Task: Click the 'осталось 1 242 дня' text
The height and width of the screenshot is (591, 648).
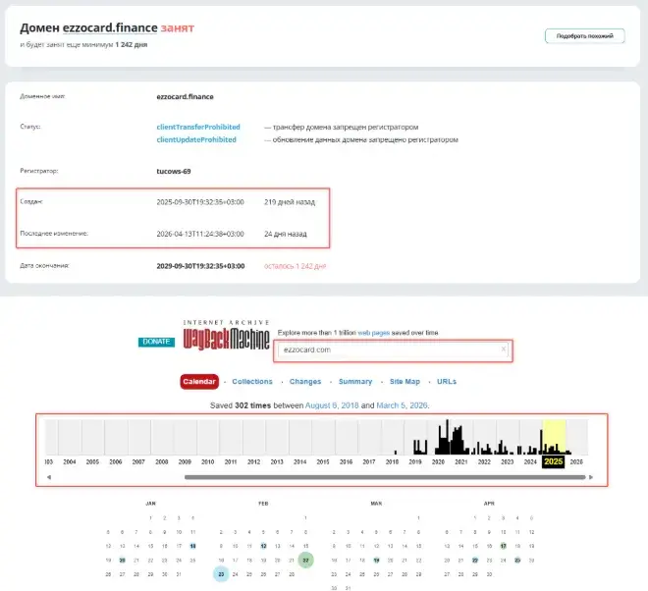Action: tap(296, 266)
